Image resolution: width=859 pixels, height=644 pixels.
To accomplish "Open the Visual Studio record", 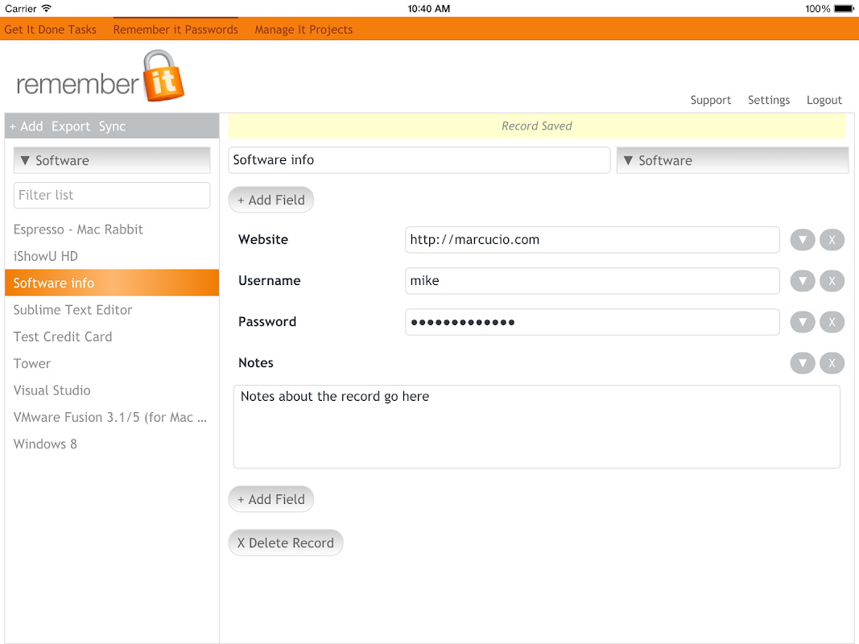I will pyautogui.click(x=112, y=390).
